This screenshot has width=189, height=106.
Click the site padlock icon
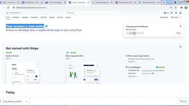coord(14,8)
